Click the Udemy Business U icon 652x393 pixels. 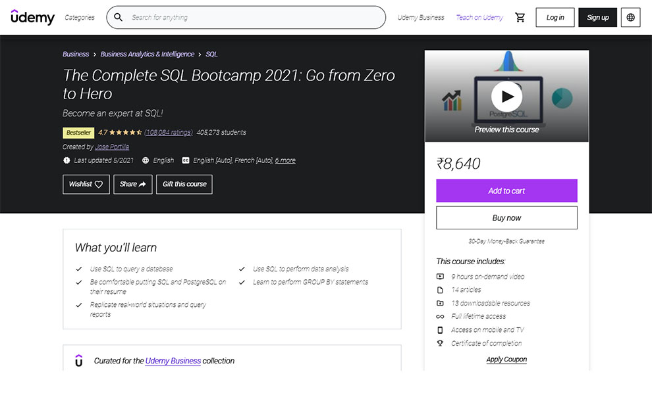coord(78,361)
